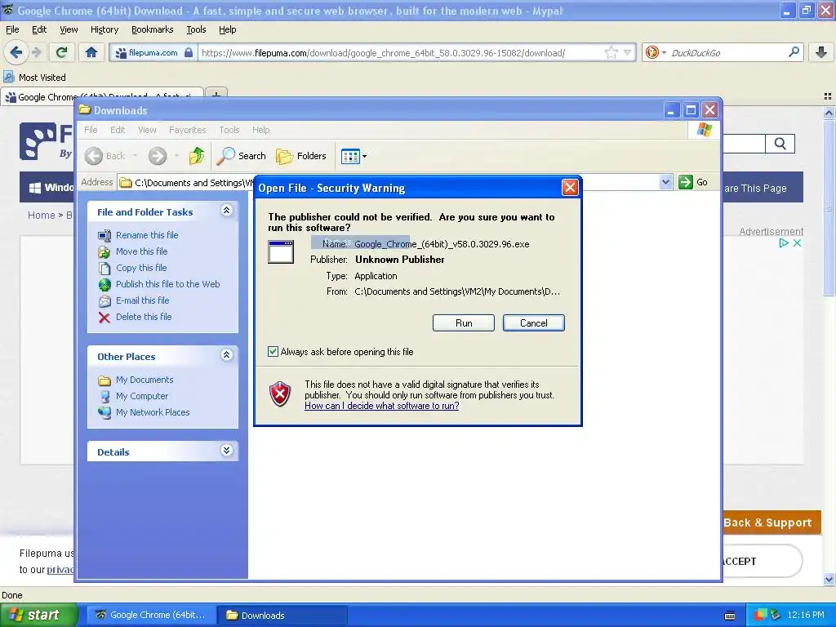
Task: Click the Home breadcrumb link on Filepuma
Action: pos(42,215)
